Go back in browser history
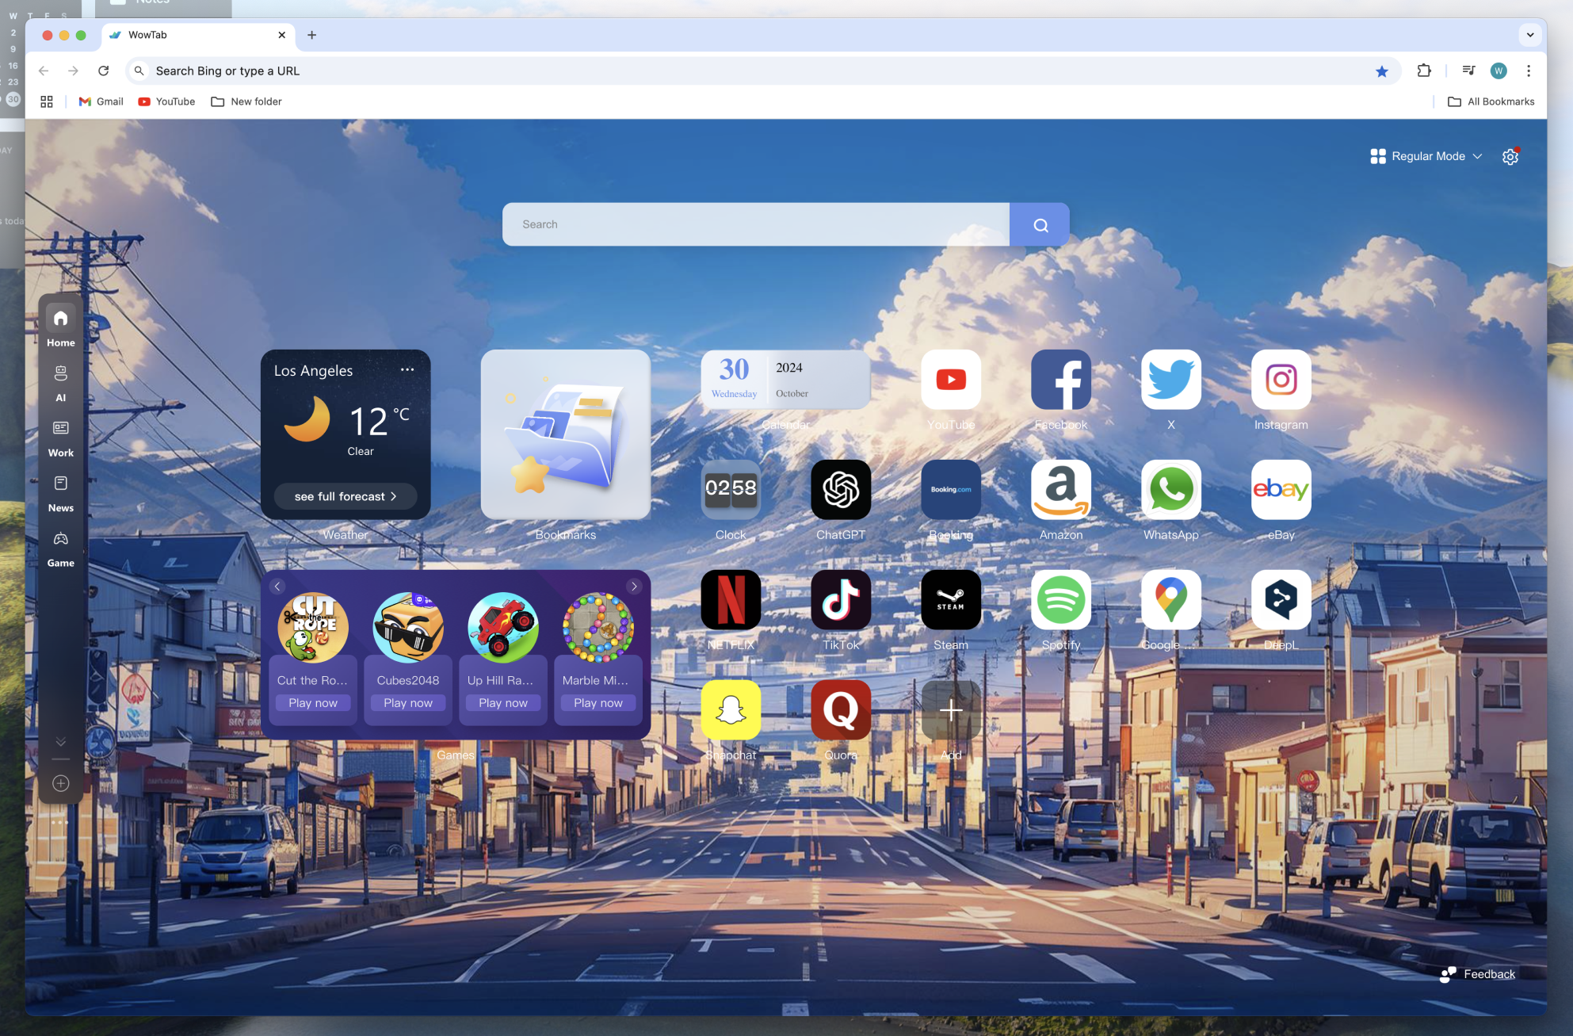Screen dimensions: 1573x1036 point(44,71)
